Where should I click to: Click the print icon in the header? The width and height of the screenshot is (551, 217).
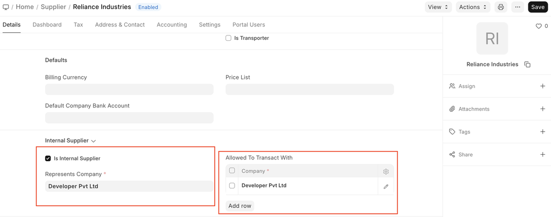(501, 7)
